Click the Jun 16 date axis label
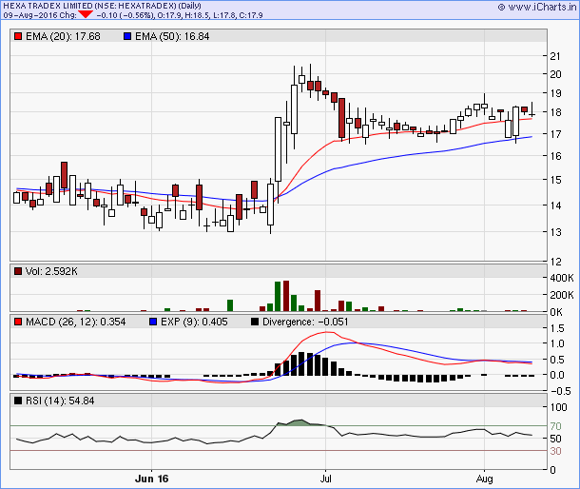 pos(152,479)
